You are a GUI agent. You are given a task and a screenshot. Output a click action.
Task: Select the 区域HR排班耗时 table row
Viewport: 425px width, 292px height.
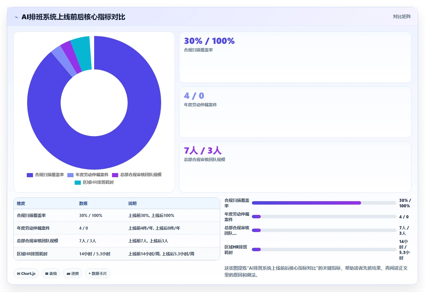[x=117, y=254]
